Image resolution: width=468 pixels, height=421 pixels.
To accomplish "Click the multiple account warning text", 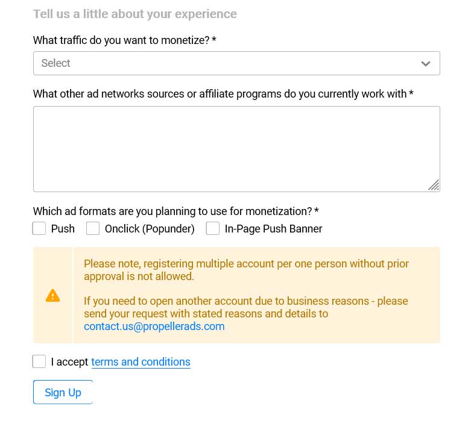I will 246,270.
